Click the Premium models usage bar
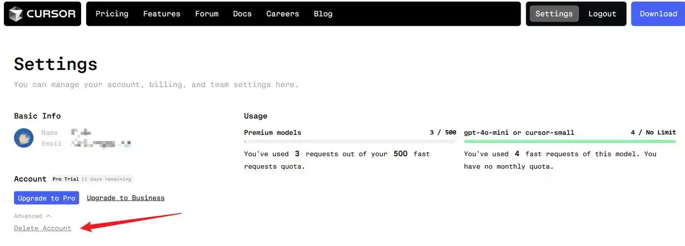This screenshot has height=246, width=685. click(x=350, y=141)
